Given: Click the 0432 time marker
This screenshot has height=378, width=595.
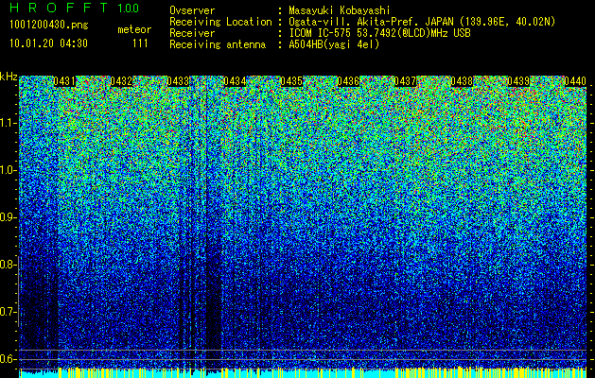Looking at the screenshot, I should (121, 81).
